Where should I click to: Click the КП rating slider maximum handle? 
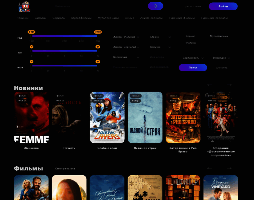pos(98,47)
